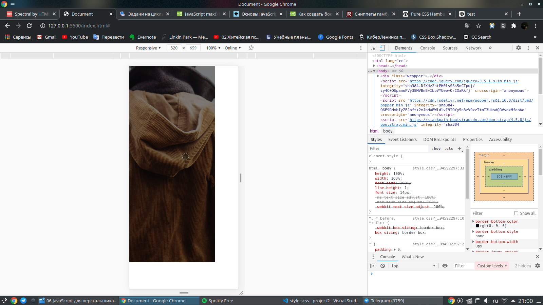
Task: Go back to the previous page
Action: [7, 26]
